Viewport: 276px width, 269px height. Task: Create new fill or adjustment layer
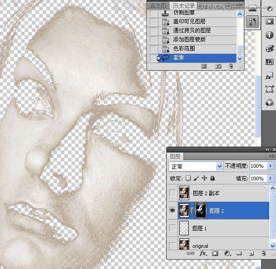pos(227,253)
